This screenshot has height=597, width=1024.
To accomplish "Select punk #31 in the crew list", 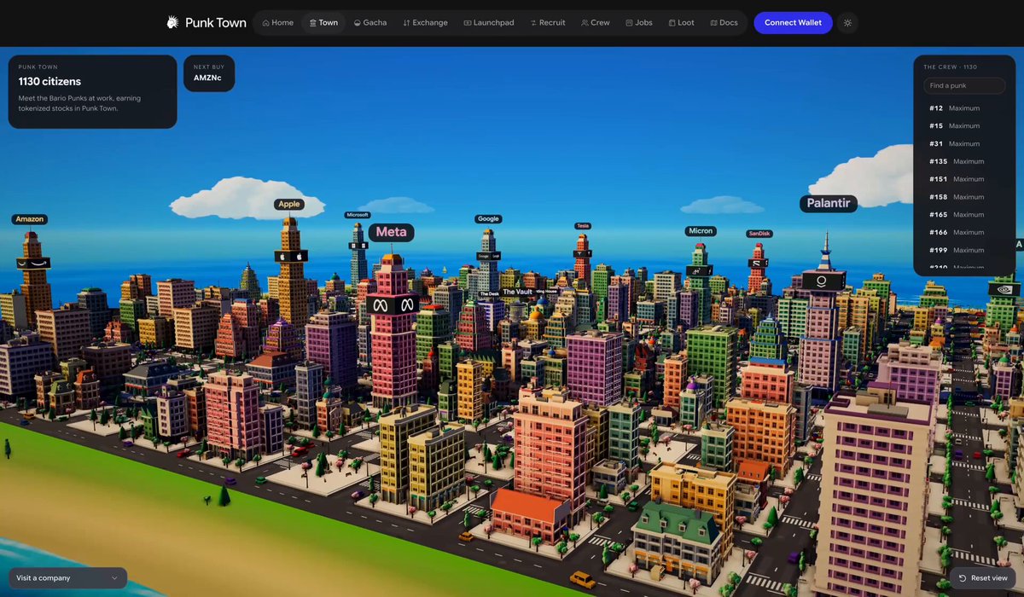I will coord(964,144).
